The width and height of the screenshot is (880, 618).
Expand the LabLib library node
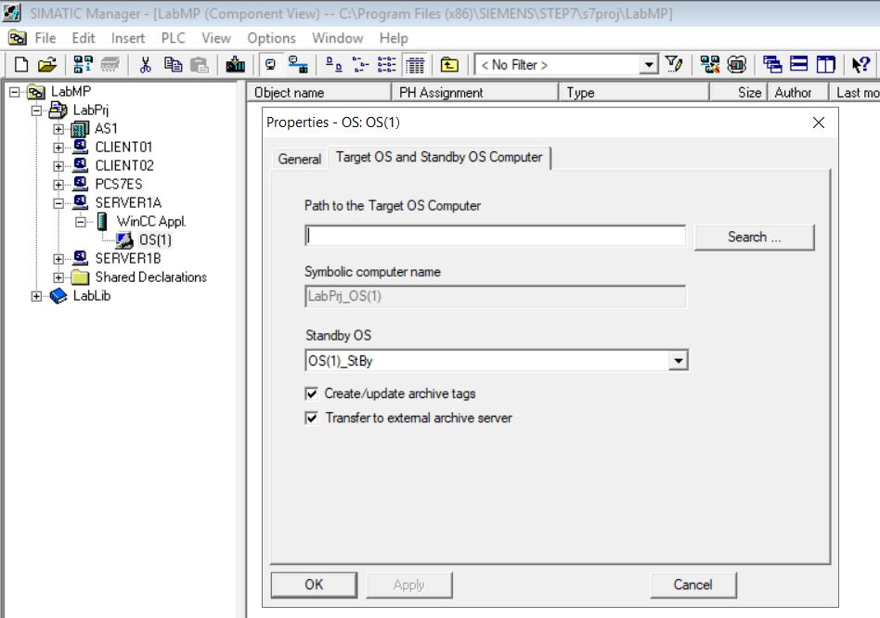pos(36,296)
